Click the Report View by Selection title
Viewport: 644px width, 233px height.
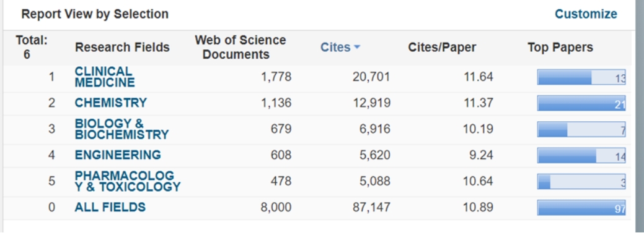point(95,14)
